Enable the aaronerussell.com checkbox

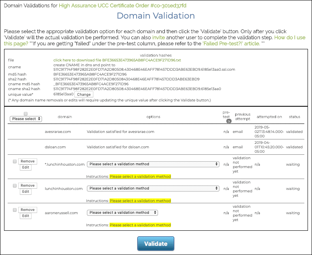tap(15, 210)
